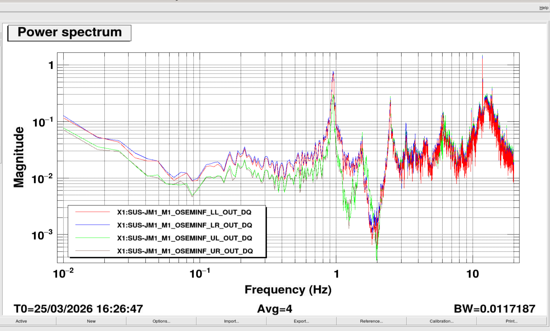The width and height of the screenshot is (550, 331).
Task: Open the Reference... dialog
Action: coord(371,321)
